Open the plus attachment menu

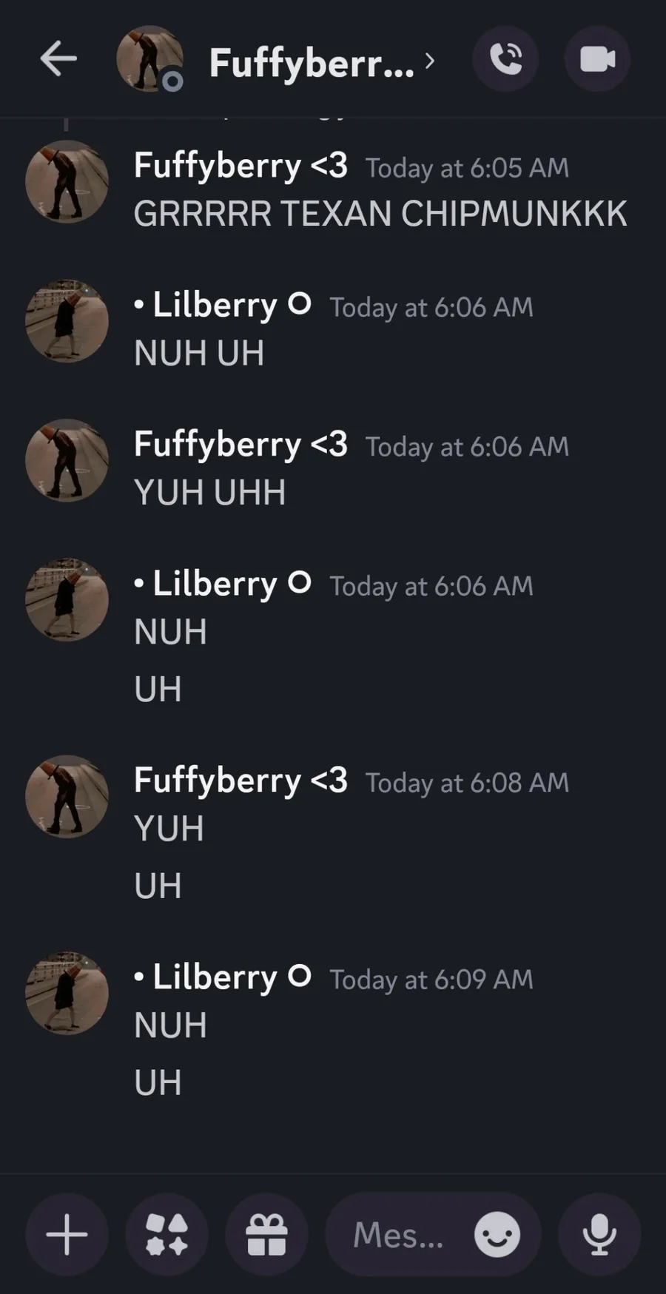pos(67,1234)
